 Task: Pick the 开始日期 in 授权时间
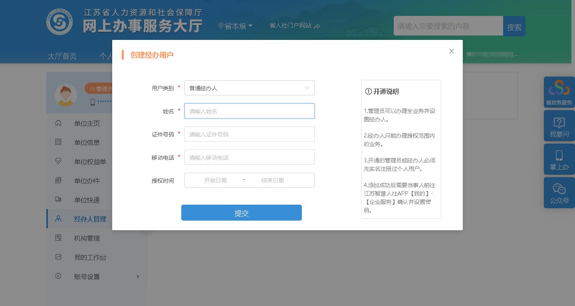coord(216,180)
